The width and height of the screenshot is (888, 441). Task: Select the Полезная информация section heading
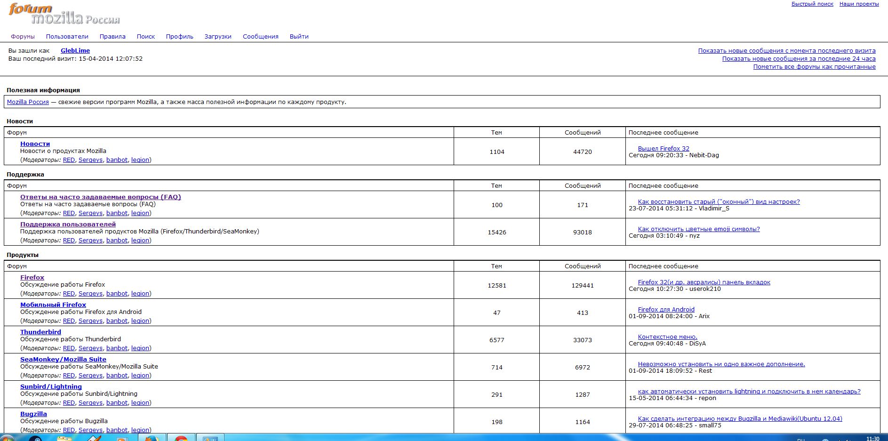point(43,90)
